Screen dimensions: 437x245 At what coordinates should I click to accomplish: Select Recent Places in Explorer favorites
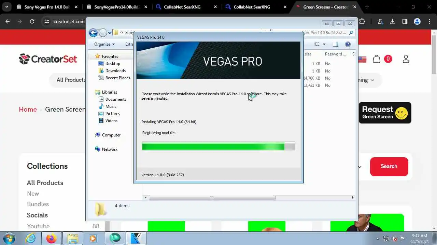pyautogui.click(x=117, y=78)
